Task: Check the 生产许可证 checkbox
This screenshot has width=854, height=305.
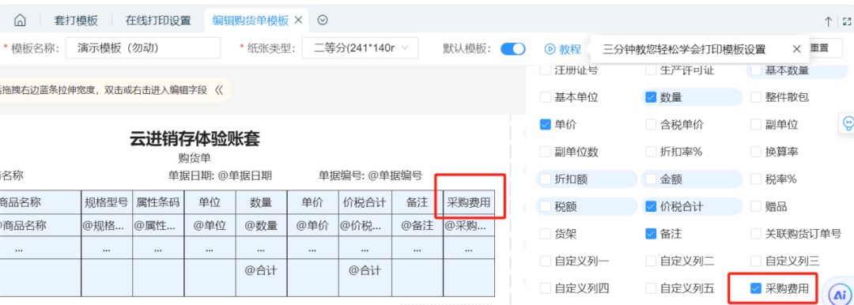Action: point(651,70)
